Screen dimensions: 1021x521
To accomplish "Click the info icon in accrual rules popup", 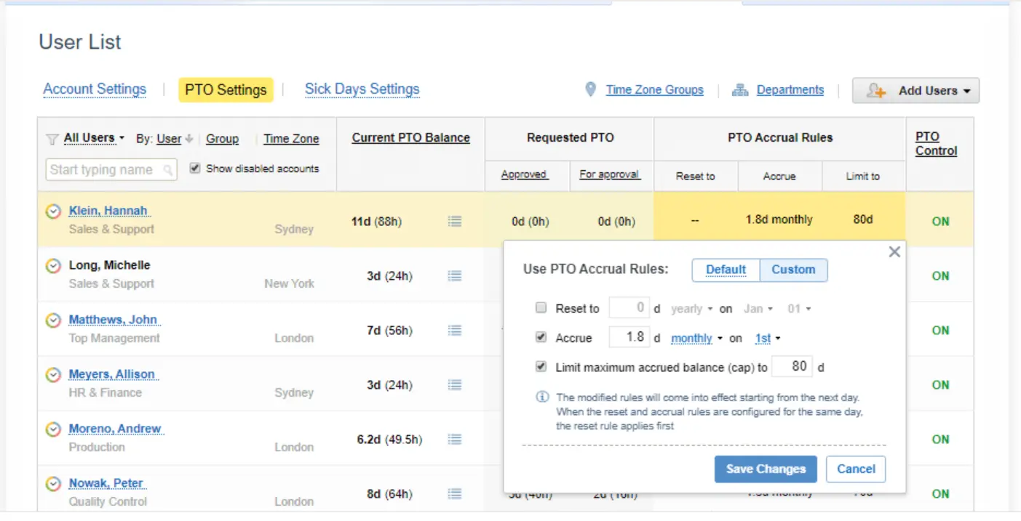I will 542,397.
